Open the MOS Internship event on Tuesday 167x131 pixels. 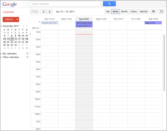point(84,23)
